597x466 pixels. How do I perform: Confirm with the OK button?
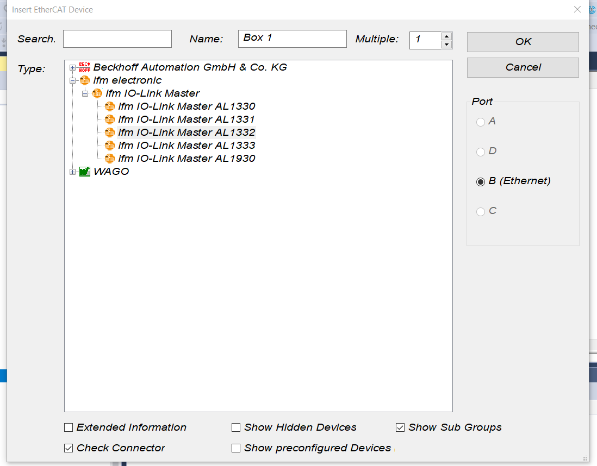click(x=523, y=42)
